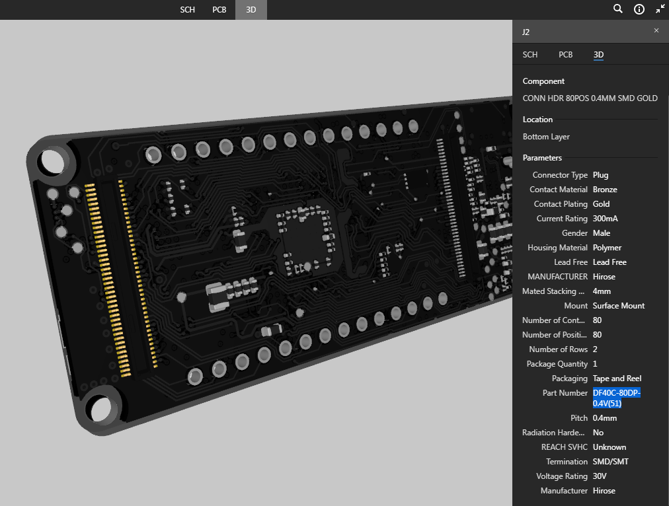The width and height of the screenshot is (669, 506).
Task: Close the J2 component panel
Action: [x=656, y=30]
